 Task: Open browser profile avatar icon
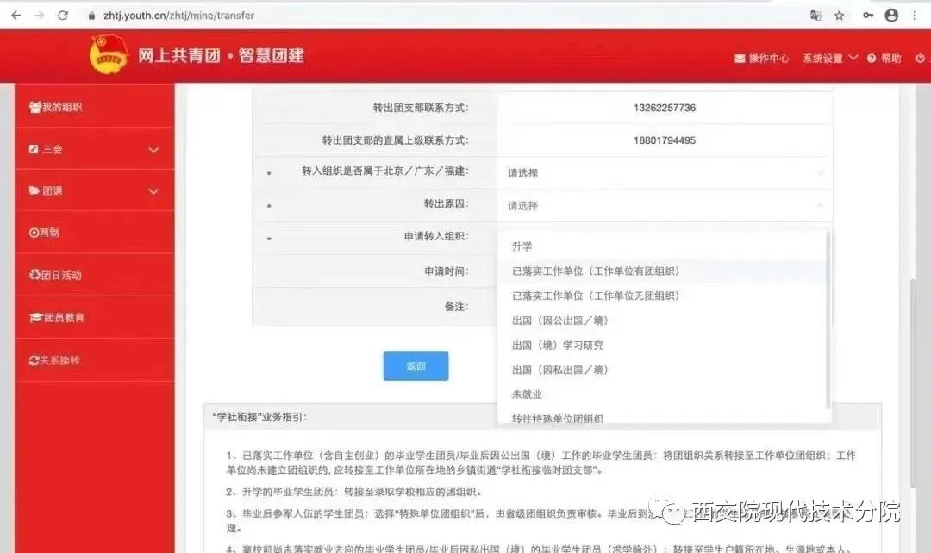(x=891, y=16)
